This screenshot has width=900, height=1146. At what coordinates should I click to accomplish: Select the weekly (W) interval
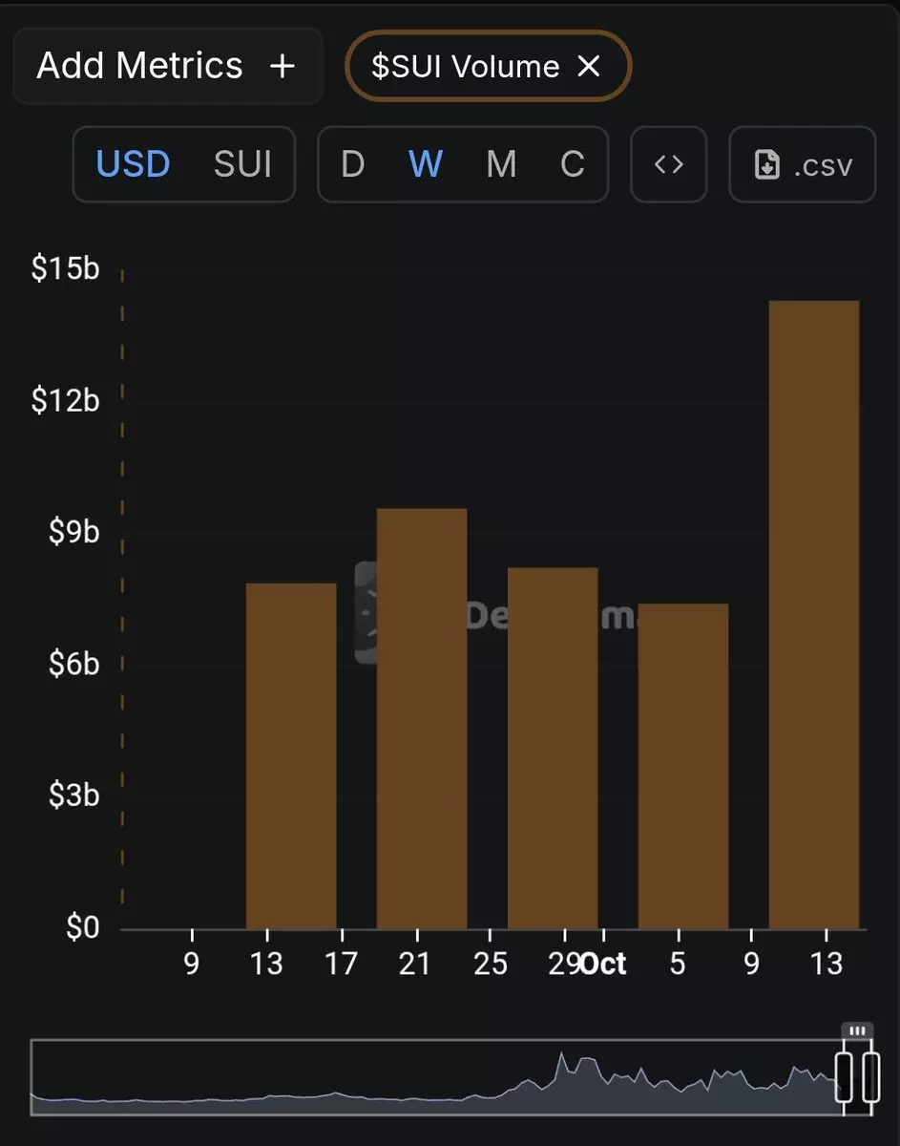pyautogui.click(x=425, y=164)
